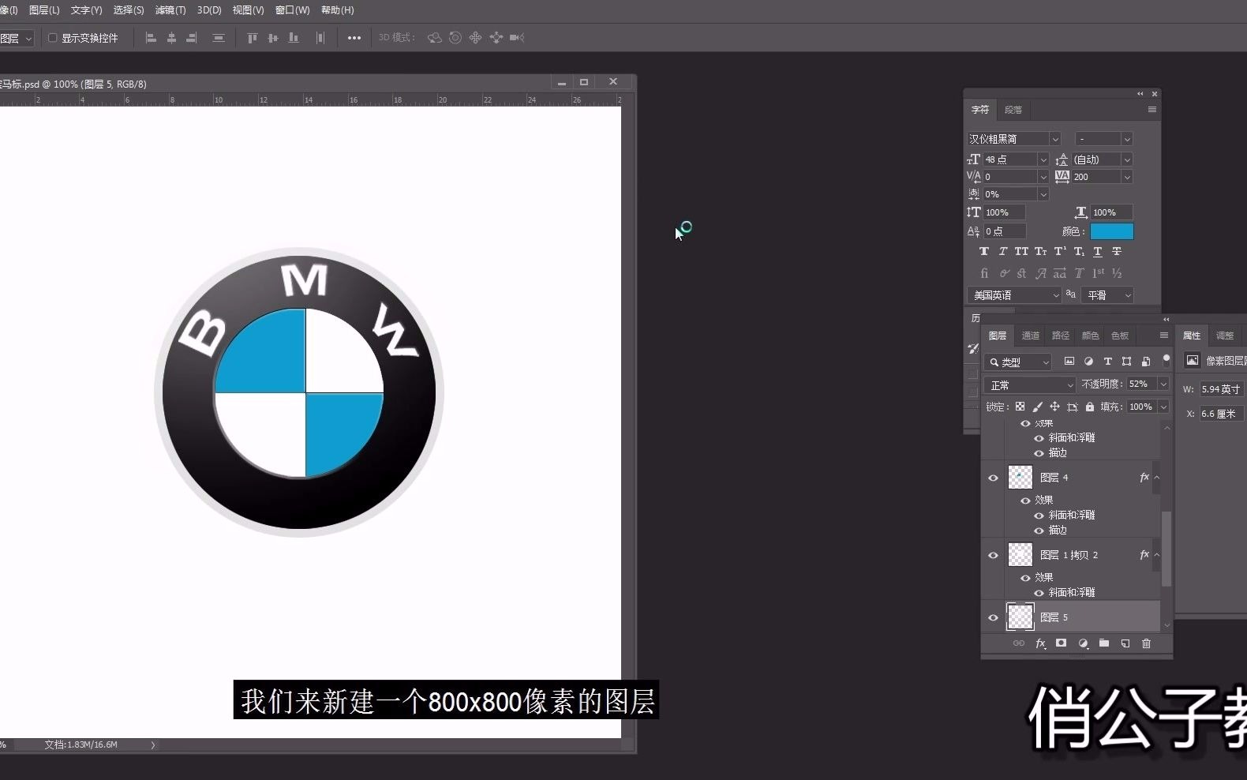1247x780 pixels.
Task: Open the 滤镜(T) menu
Action: (170, 10)
